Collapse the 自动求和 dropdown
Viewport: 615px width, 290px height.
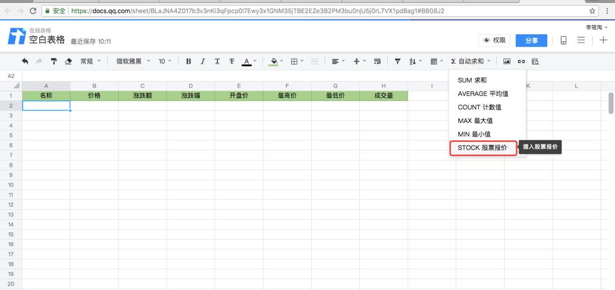(470, 61)
